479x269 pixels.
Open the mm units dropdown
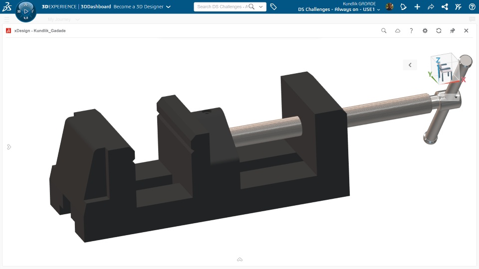449,97
